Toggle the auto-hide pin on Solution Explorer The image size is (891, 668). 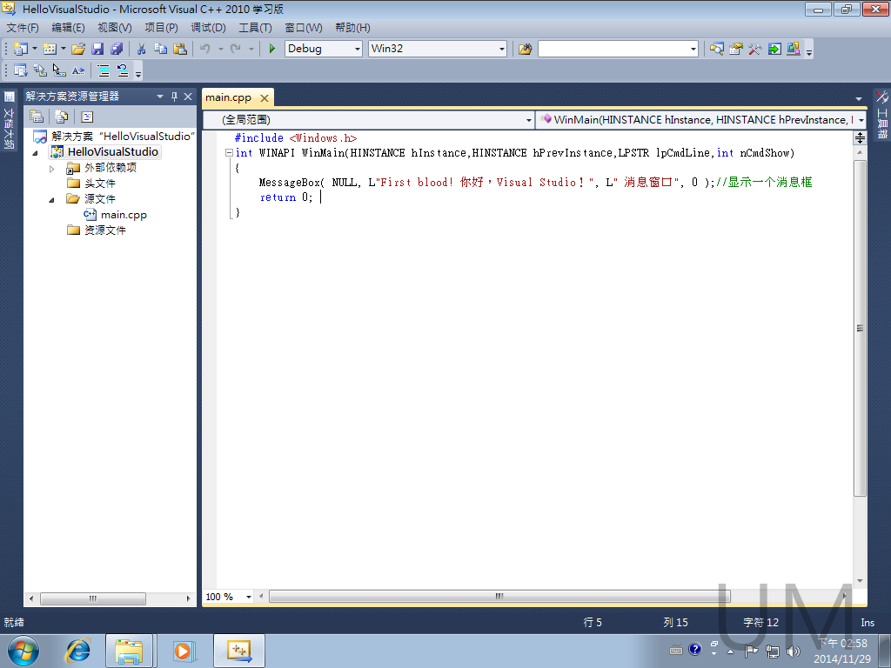(174, 97)
